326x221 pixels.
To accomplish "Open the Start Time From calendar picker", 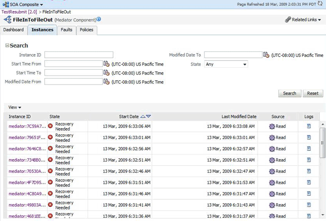I will pos(106,64).
